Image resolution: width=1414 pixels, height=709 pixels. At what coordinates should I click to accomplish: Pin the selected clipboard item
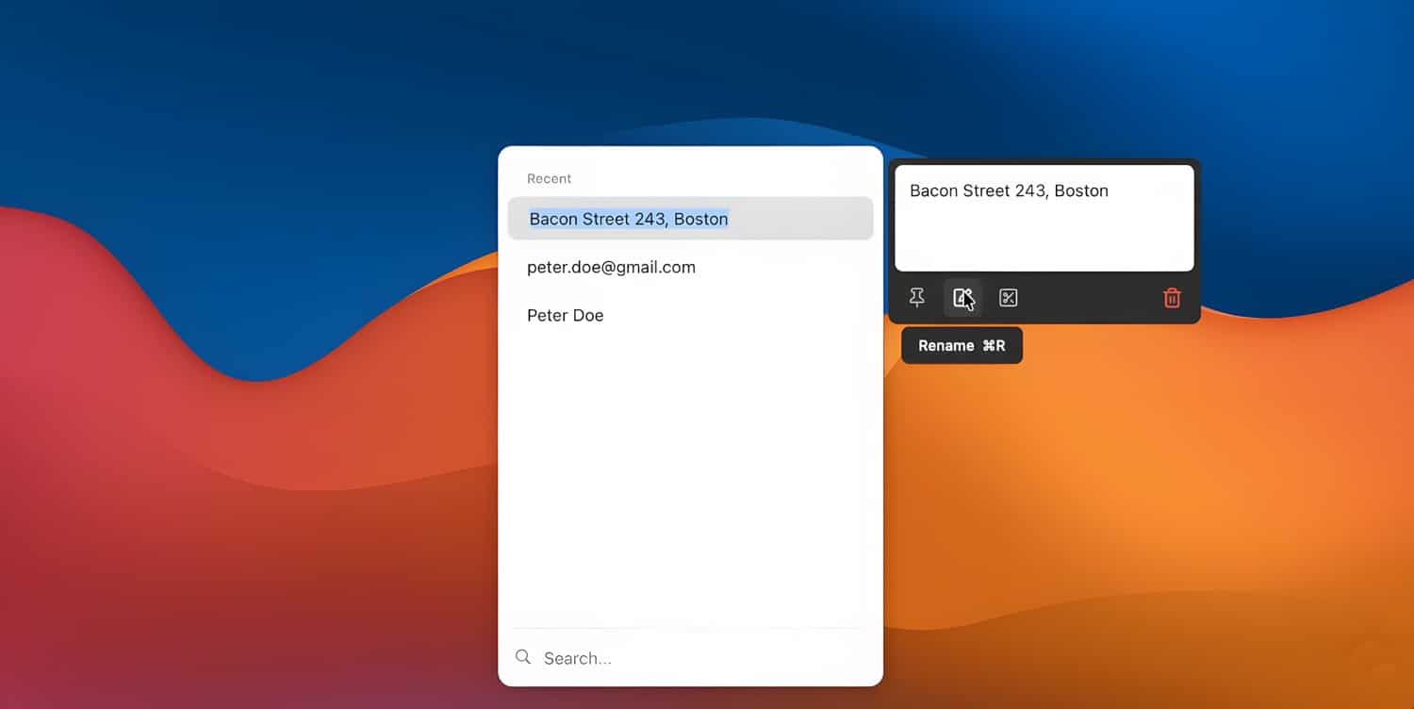916,298
